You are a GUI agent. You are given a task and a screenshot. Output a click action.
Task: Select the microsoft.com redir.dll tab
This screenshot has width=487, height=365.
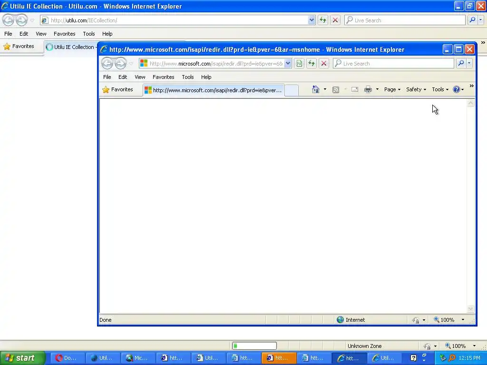click(214, 90)
